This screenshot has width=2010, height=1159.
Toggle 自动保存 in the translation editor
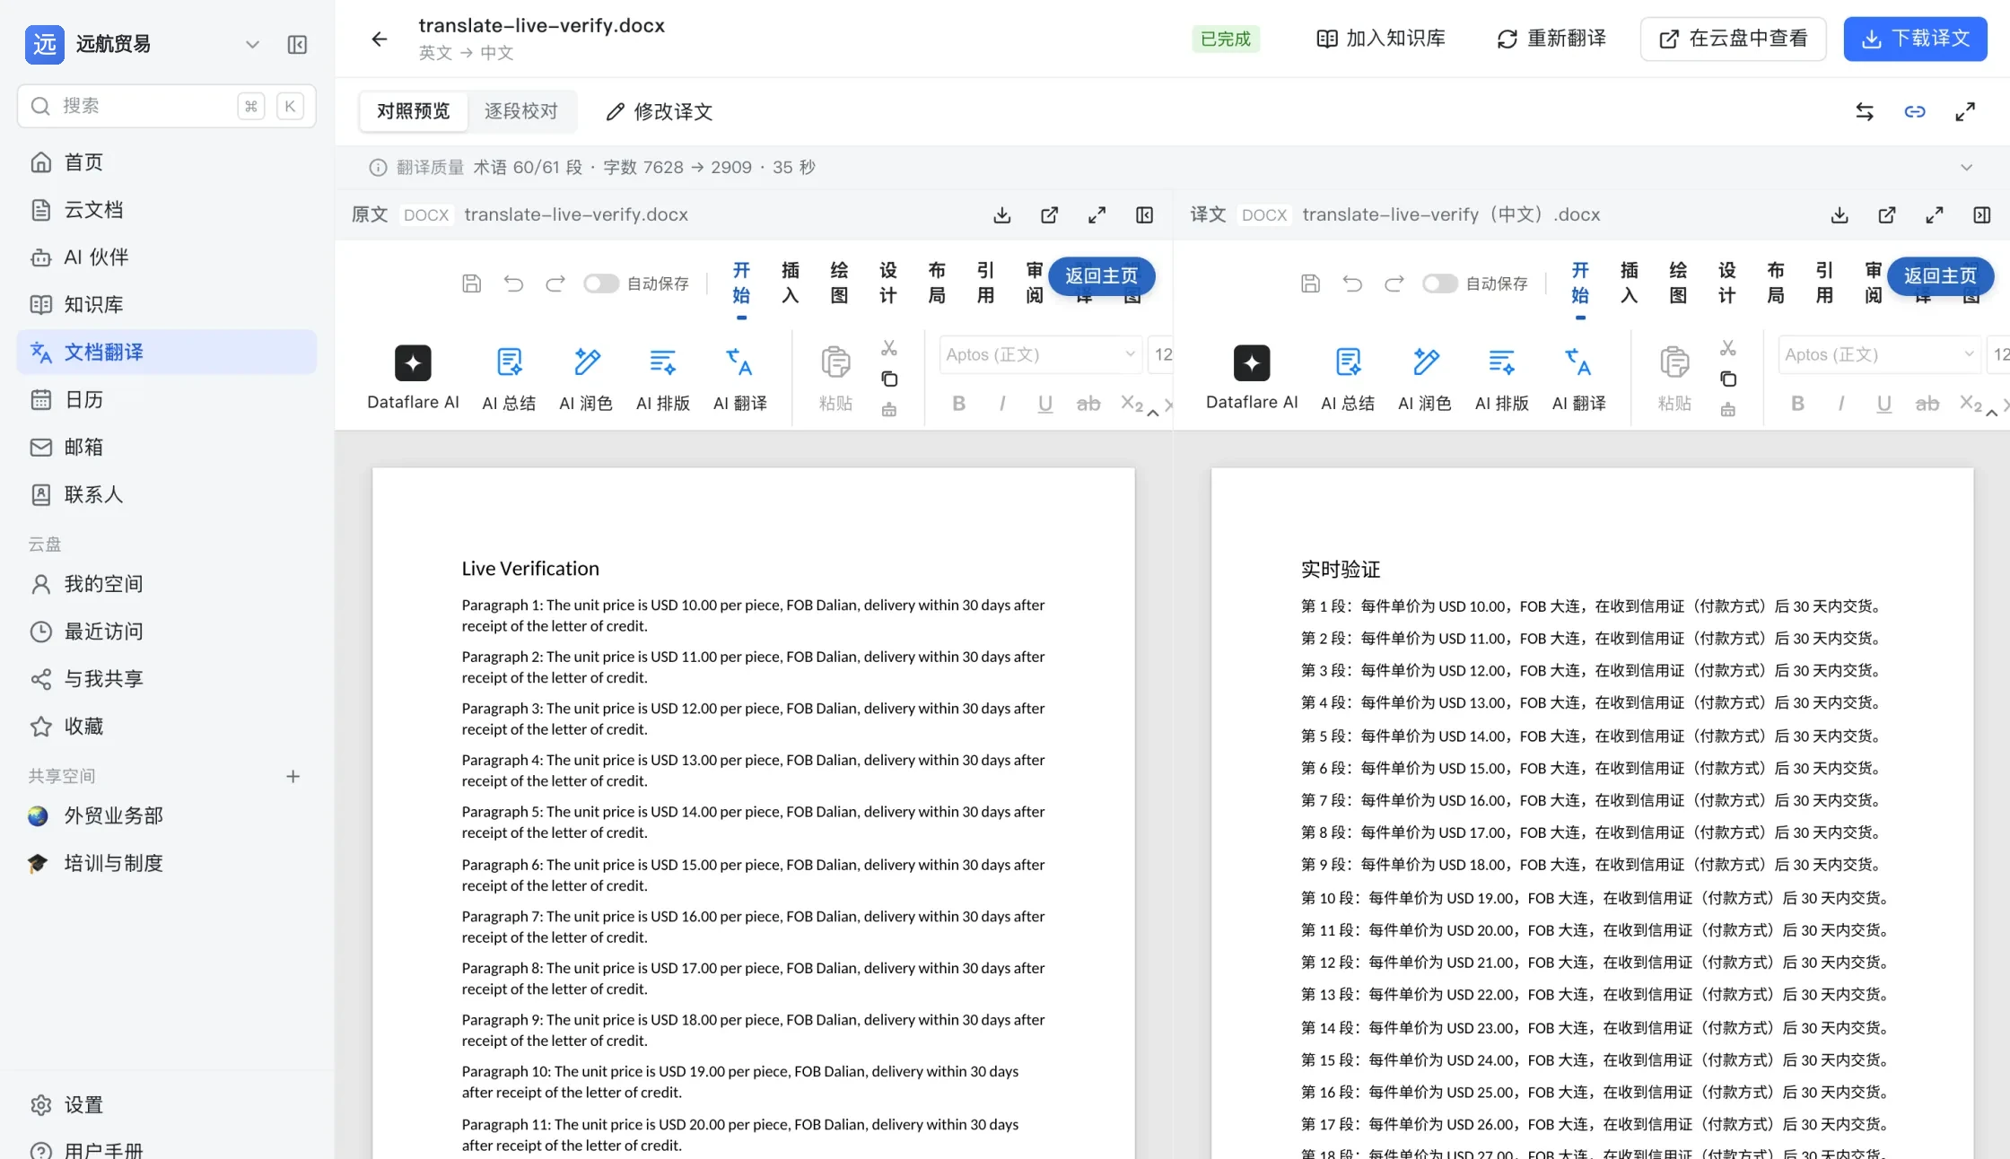pos(1440,283)
